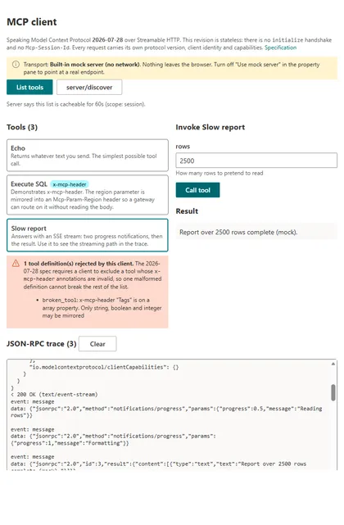Image resolution: width=344 pixels, height=525 pixels.
Task: Click the cacheable for 60s server note
Action: [x=76, y=104]
